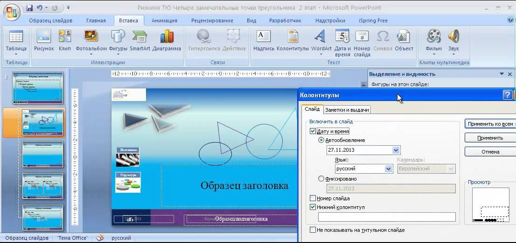Click the spell check icon in status bar
This screenshot has height=243, width=516.
(100, 238)
